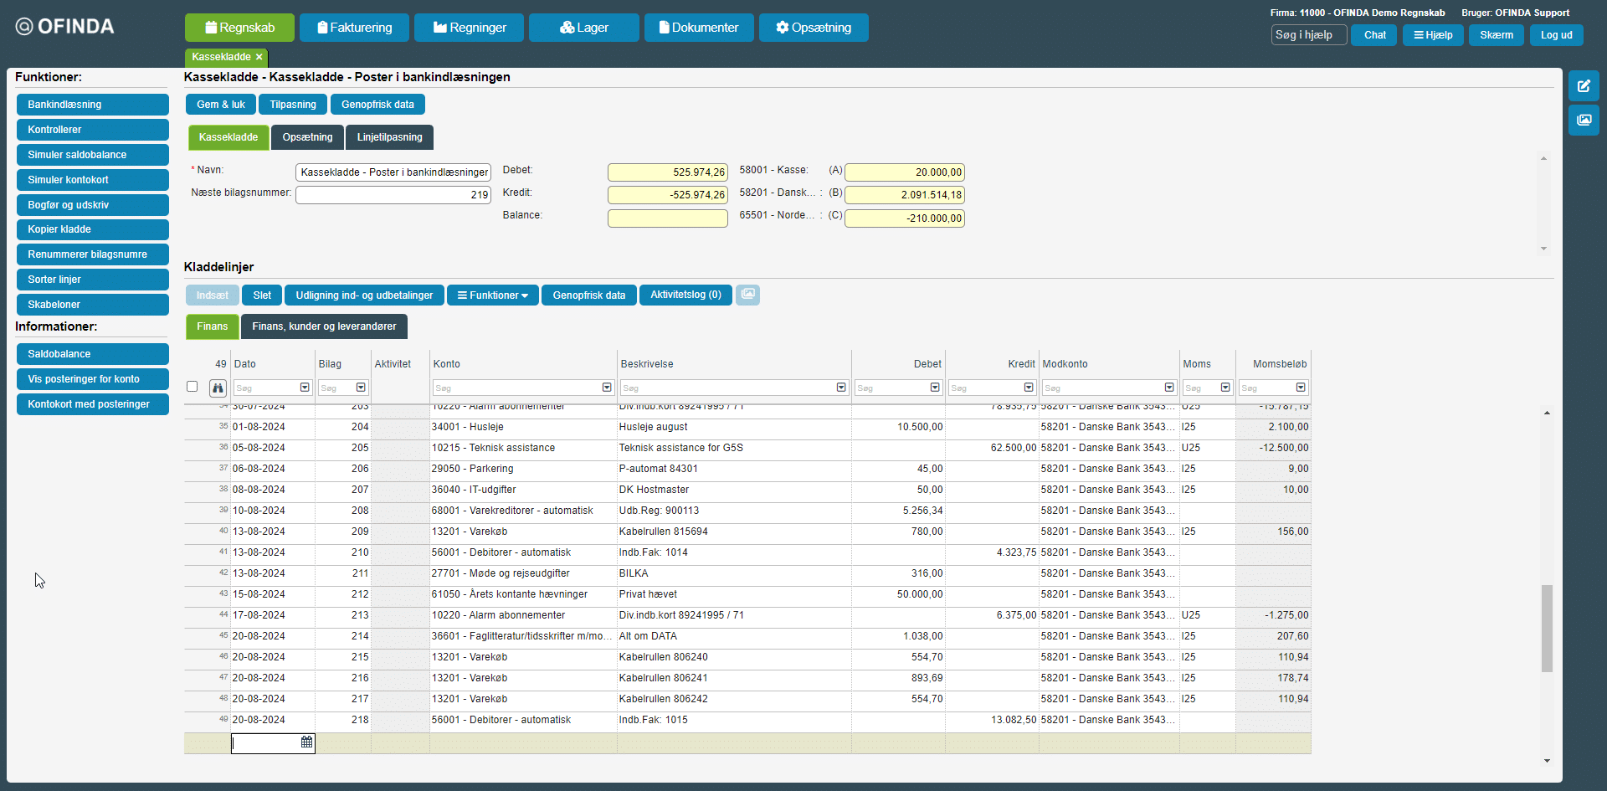The width and height of the screenshot is (1607, 791).
Task: Open the Beskrivelse column filter dropdown
Action: coord(841,388)
